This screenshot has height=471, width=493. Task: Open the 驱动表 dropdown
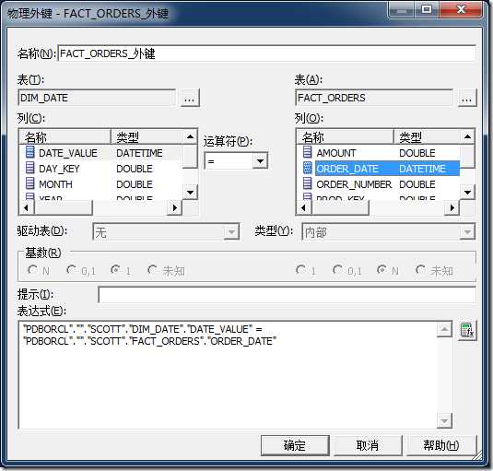point(231,232)
